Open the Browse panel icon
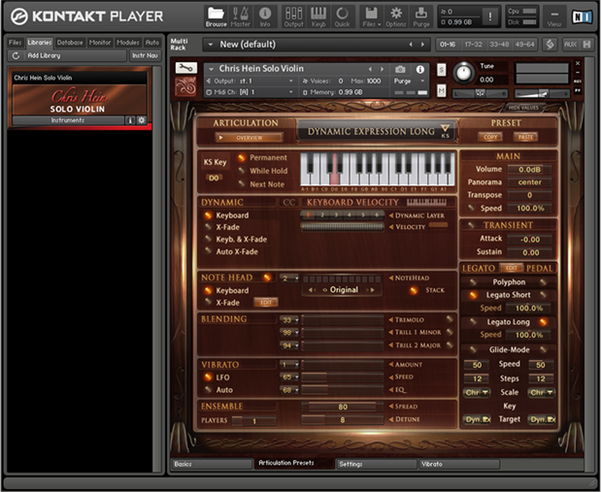Screen dimensions: 602x492 [x=215, y=15]
